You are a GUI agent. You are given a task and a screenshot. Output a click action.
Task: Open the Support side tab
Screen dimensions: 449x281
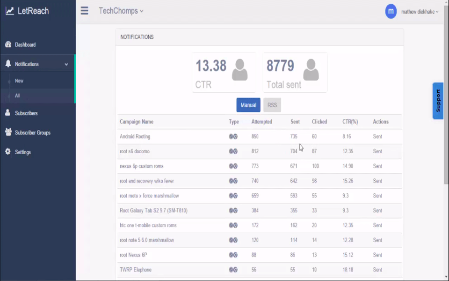(438, 101)
